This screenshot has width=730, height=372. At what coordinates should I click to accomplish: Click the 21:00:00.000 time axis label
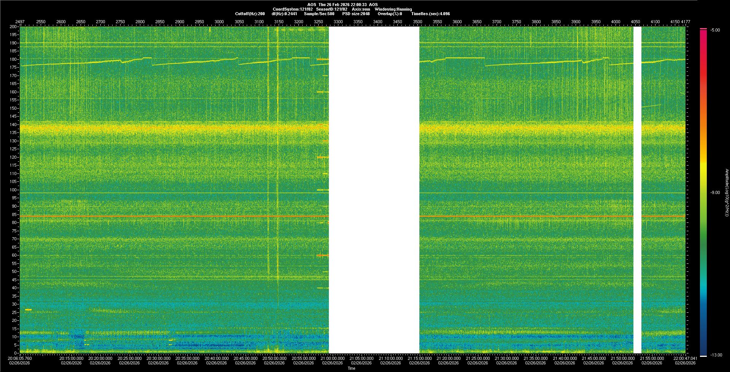[333, 358]
